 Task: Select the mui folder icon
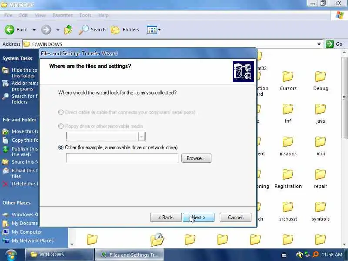click(321, 142)
